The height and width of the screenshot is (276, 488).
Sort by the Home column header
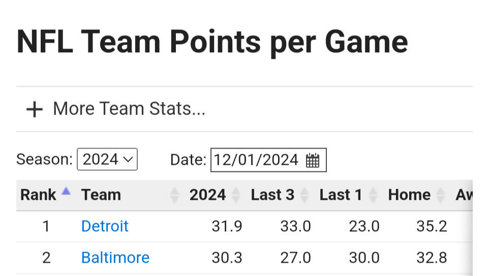point(409,195)
